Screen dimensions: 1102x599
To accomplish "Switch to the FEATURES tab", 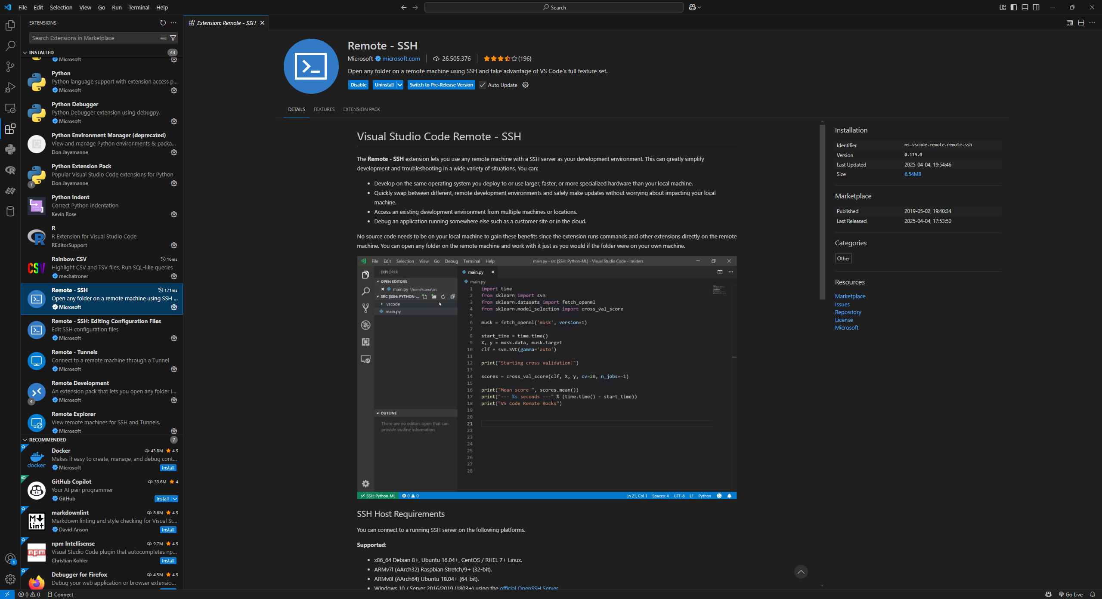I will click(x=324, y=109).
